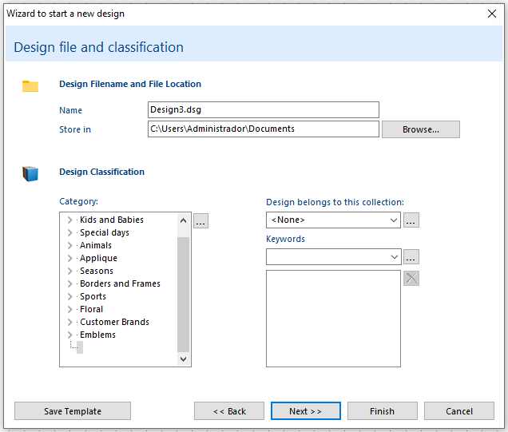
Task: Click the Store in path field
Action: (x=263, y=129)
